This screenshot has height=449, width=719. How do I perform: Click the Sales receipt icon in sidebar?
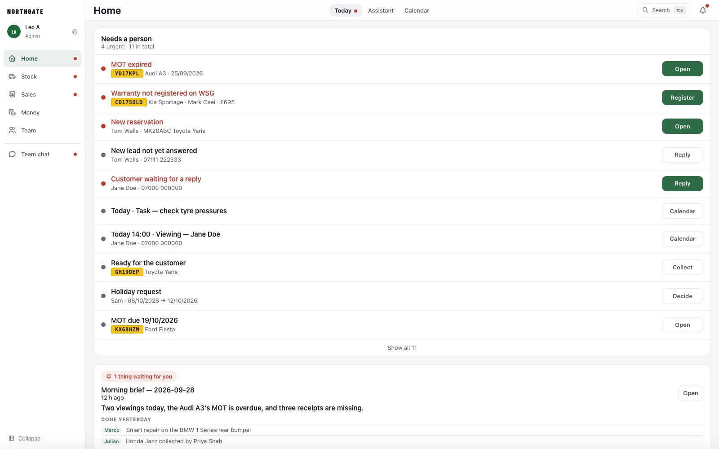12,94
